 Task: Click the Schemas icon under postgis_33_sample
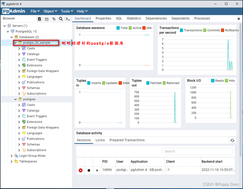24,88
